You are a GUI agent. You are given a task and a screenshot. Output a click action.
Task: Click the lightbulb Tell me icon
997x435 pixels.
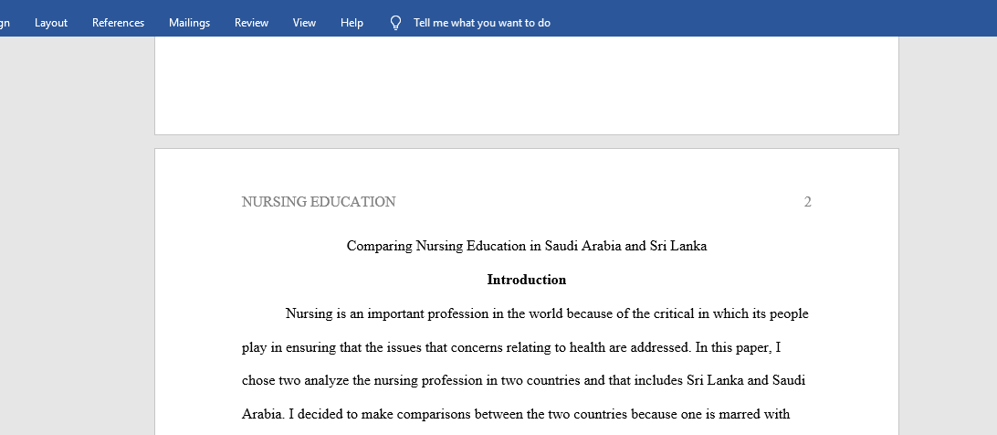tap(395, 23)
